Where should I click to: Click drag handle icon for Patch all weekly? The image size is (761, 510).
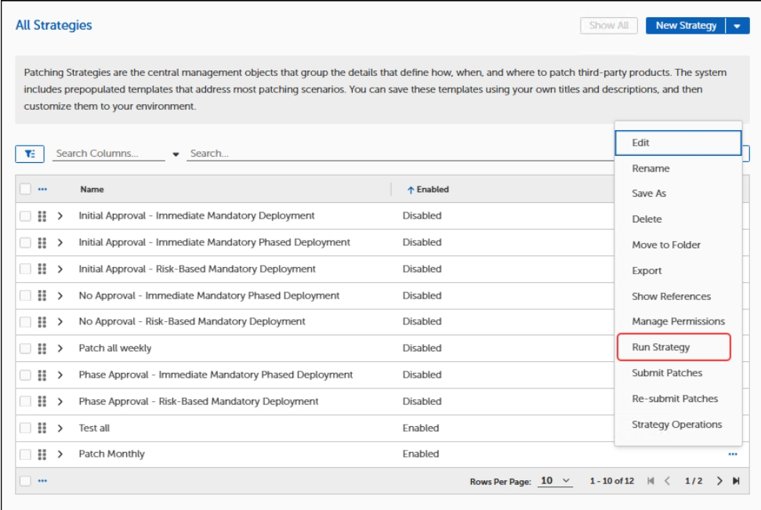[x=42, y=348]
